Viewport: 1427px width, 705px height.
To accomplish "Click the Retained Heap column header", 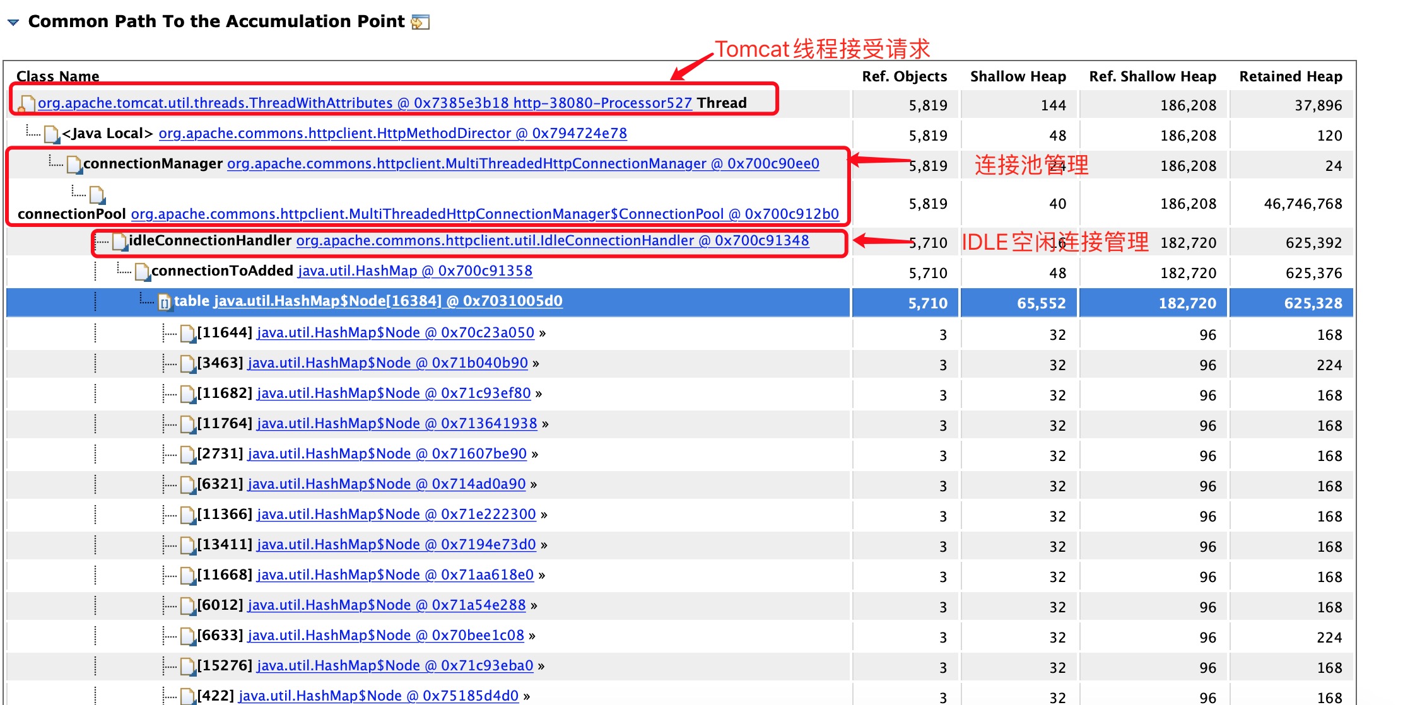I will [x=1291, y=76].
